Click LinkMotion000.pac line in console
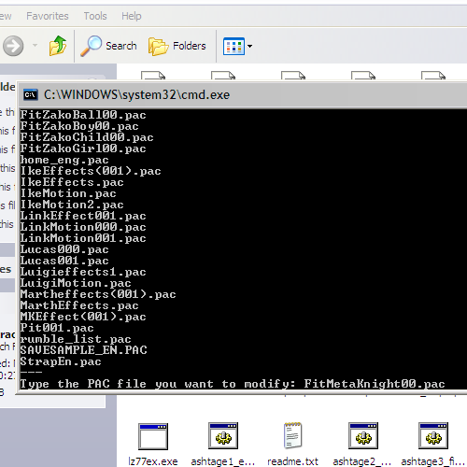Screen dimensions: 467x467 point(83,227)
